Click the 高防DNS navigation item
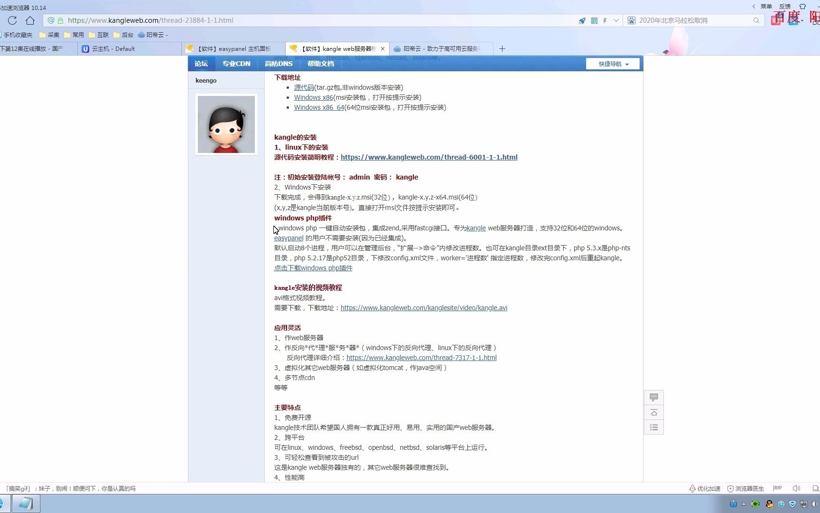 (x=279, y=64)
